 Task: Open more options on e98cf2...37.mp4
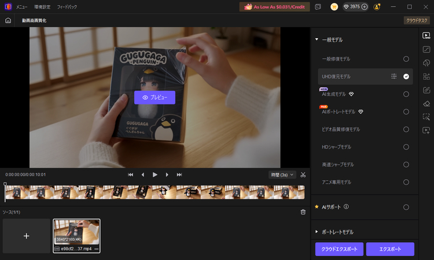(x=96, y=249)
